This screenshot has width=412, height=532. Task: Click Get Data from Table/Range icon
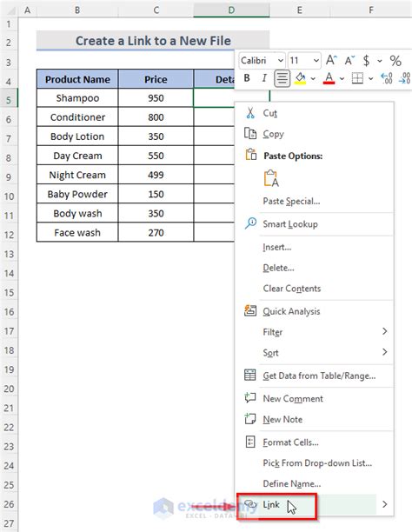(250, 376)
